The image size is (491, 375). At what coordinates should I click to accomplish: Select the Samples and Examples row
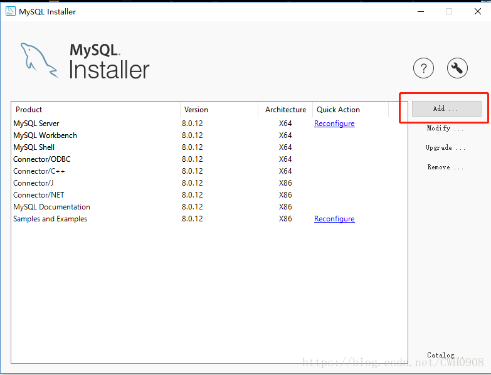209,219
